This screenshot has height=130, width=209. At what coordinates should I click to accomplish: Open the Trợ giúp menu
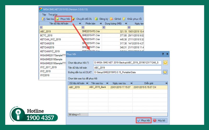53,15
